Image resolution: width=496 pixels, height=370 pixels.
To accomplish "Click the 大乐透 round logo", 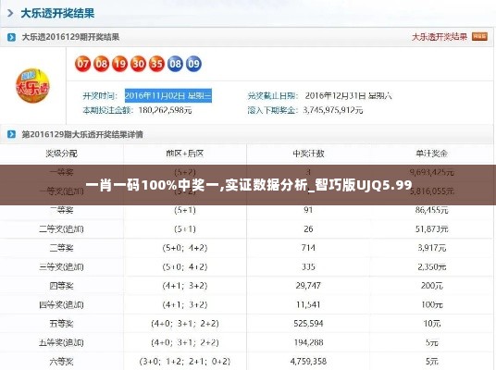I will pyautogui.click(x=32, y=86).
